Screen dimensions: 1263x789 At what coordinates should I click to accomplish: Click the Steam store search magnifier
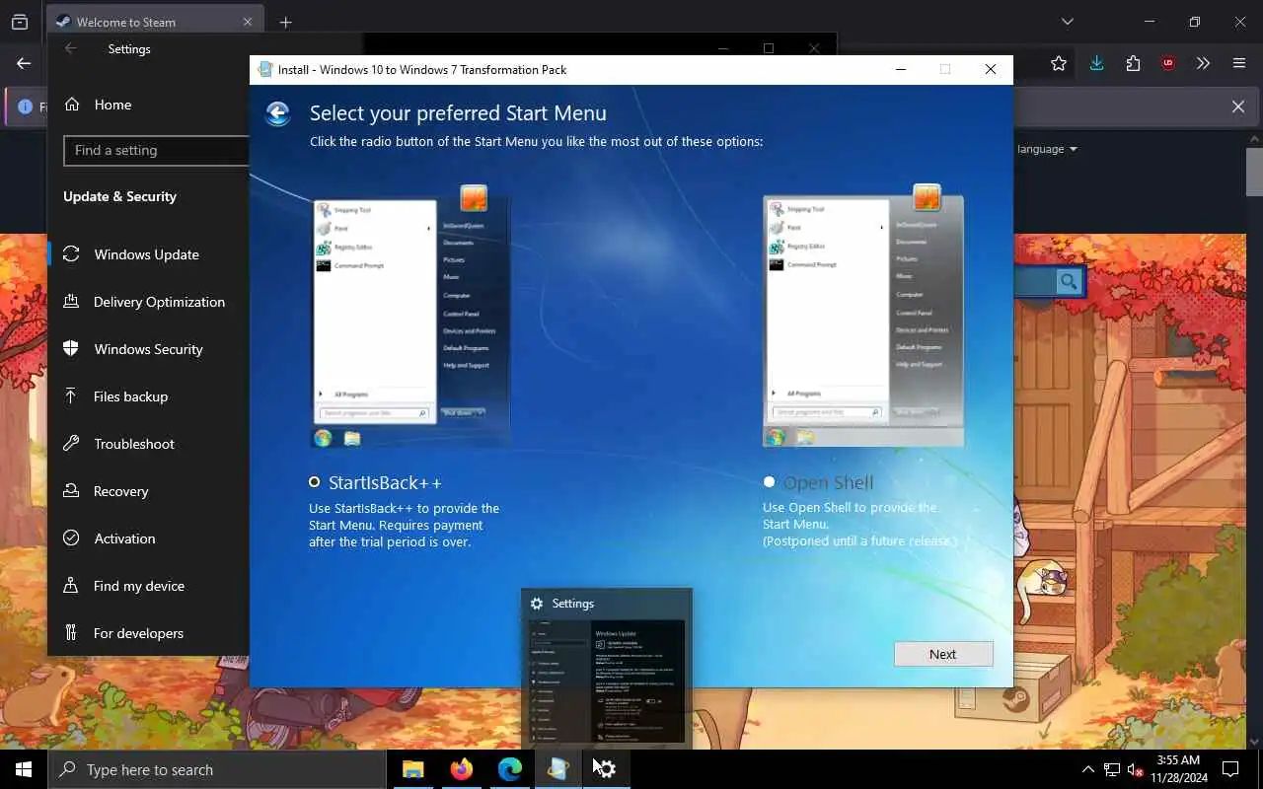pyautogui.click(x=1069, y=282)
